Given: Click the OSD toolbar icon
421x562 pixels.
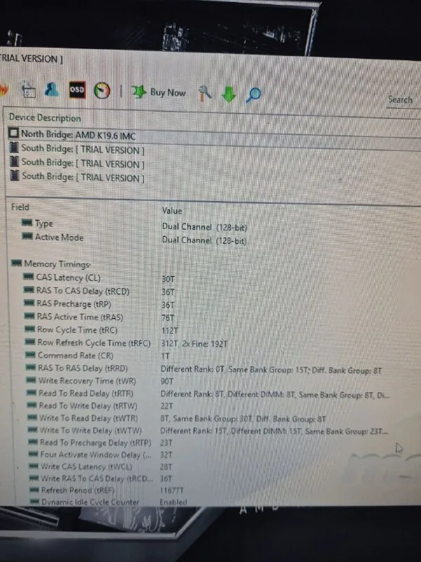Looking at the screenshot, I should (77, 90).
